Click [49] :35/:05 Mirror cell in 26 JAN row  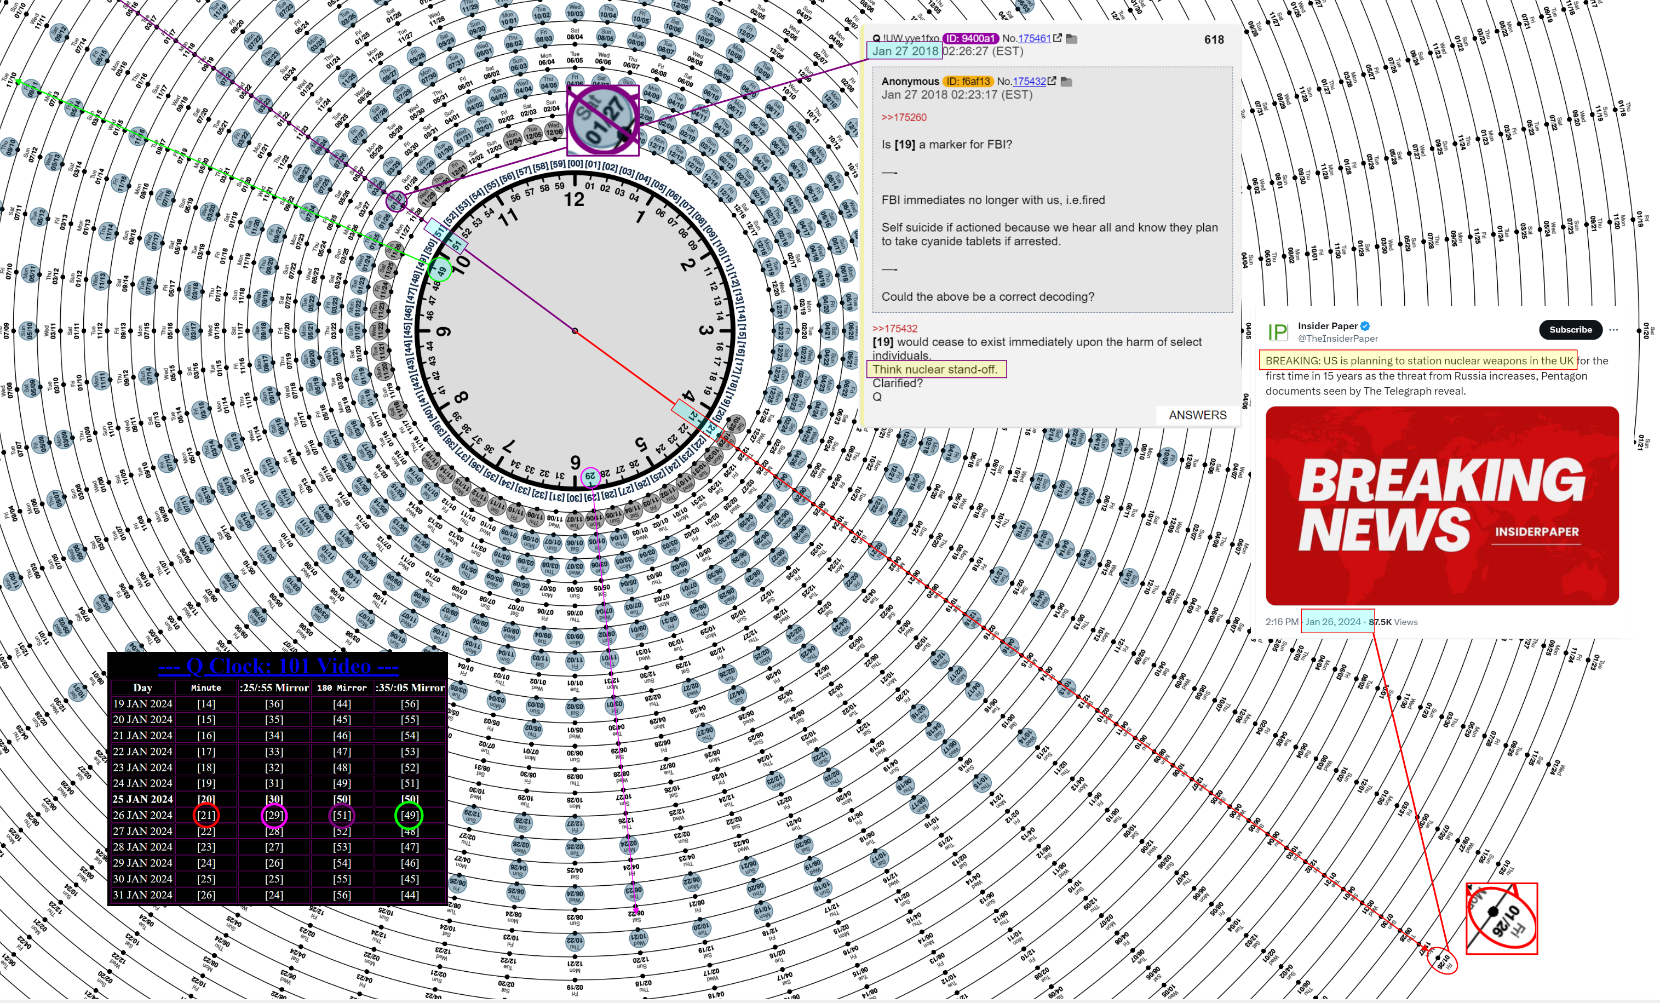point(410,815)
